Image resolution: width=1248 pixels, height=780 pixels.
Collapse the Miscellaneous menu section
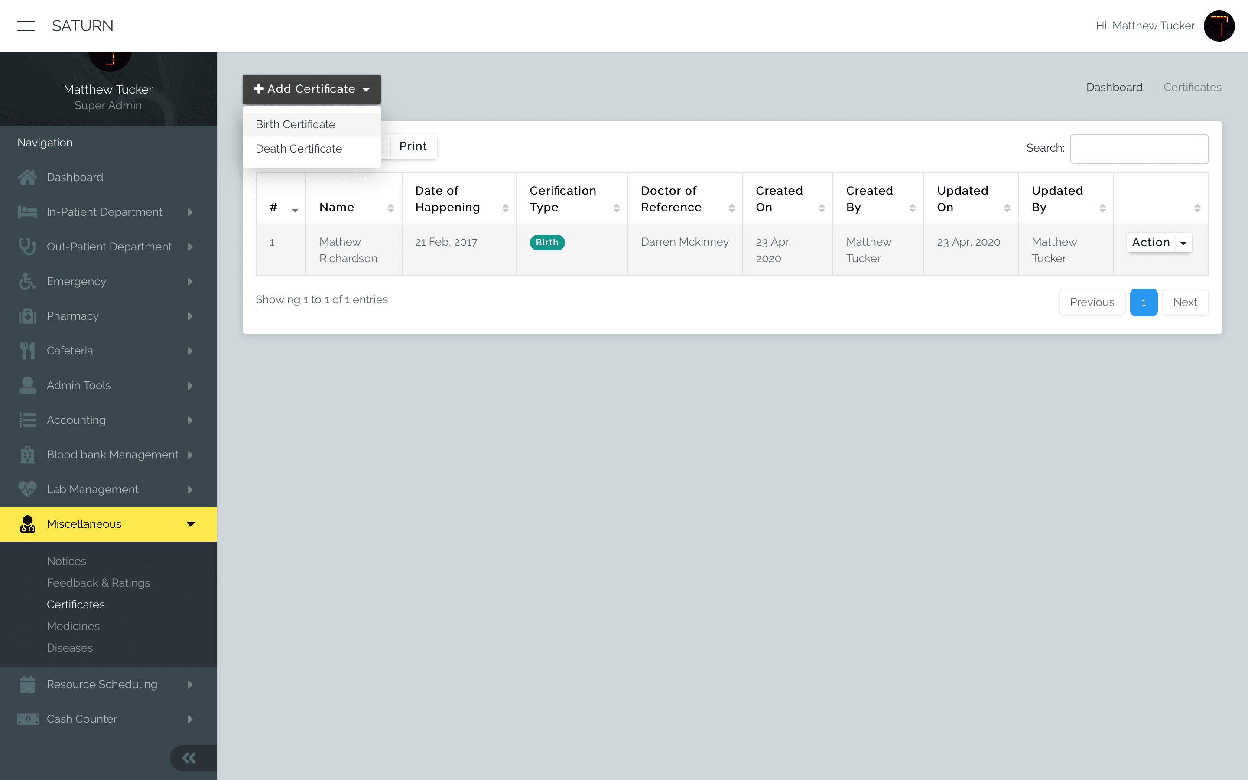pos(108,524)
